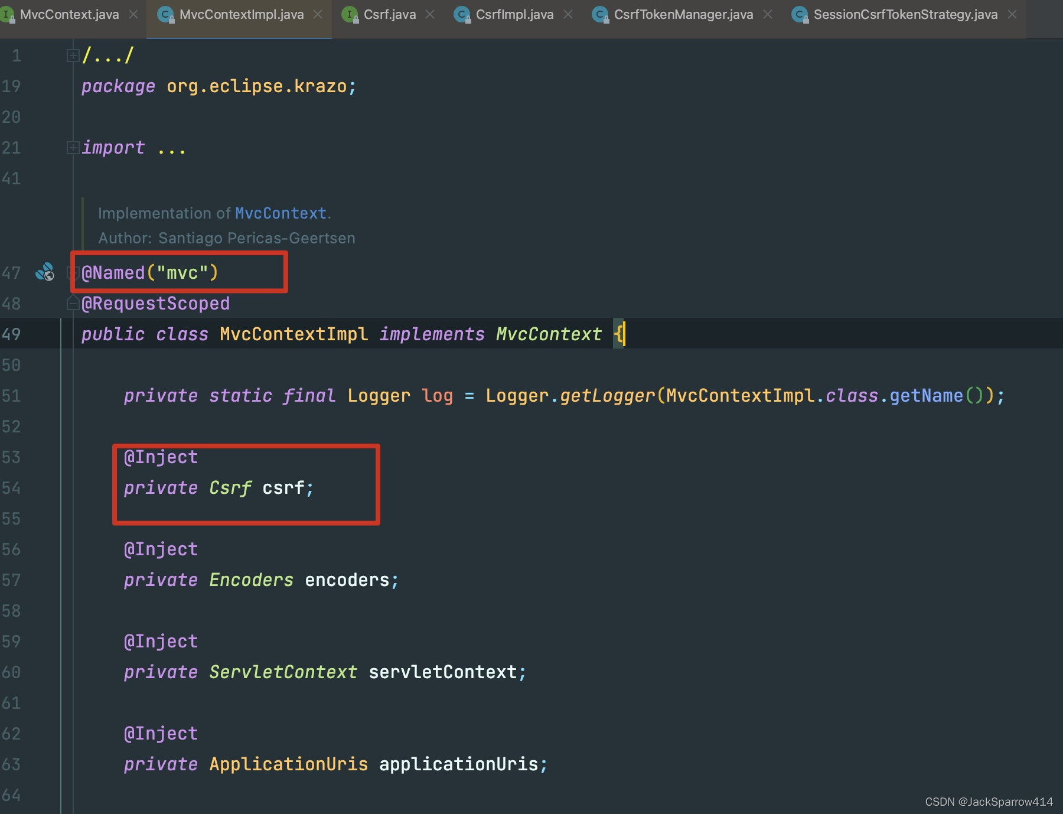The image size is (1063, 814).
Task: Close the CsrfTokenManager.java tab
Action: coord(768,14)
